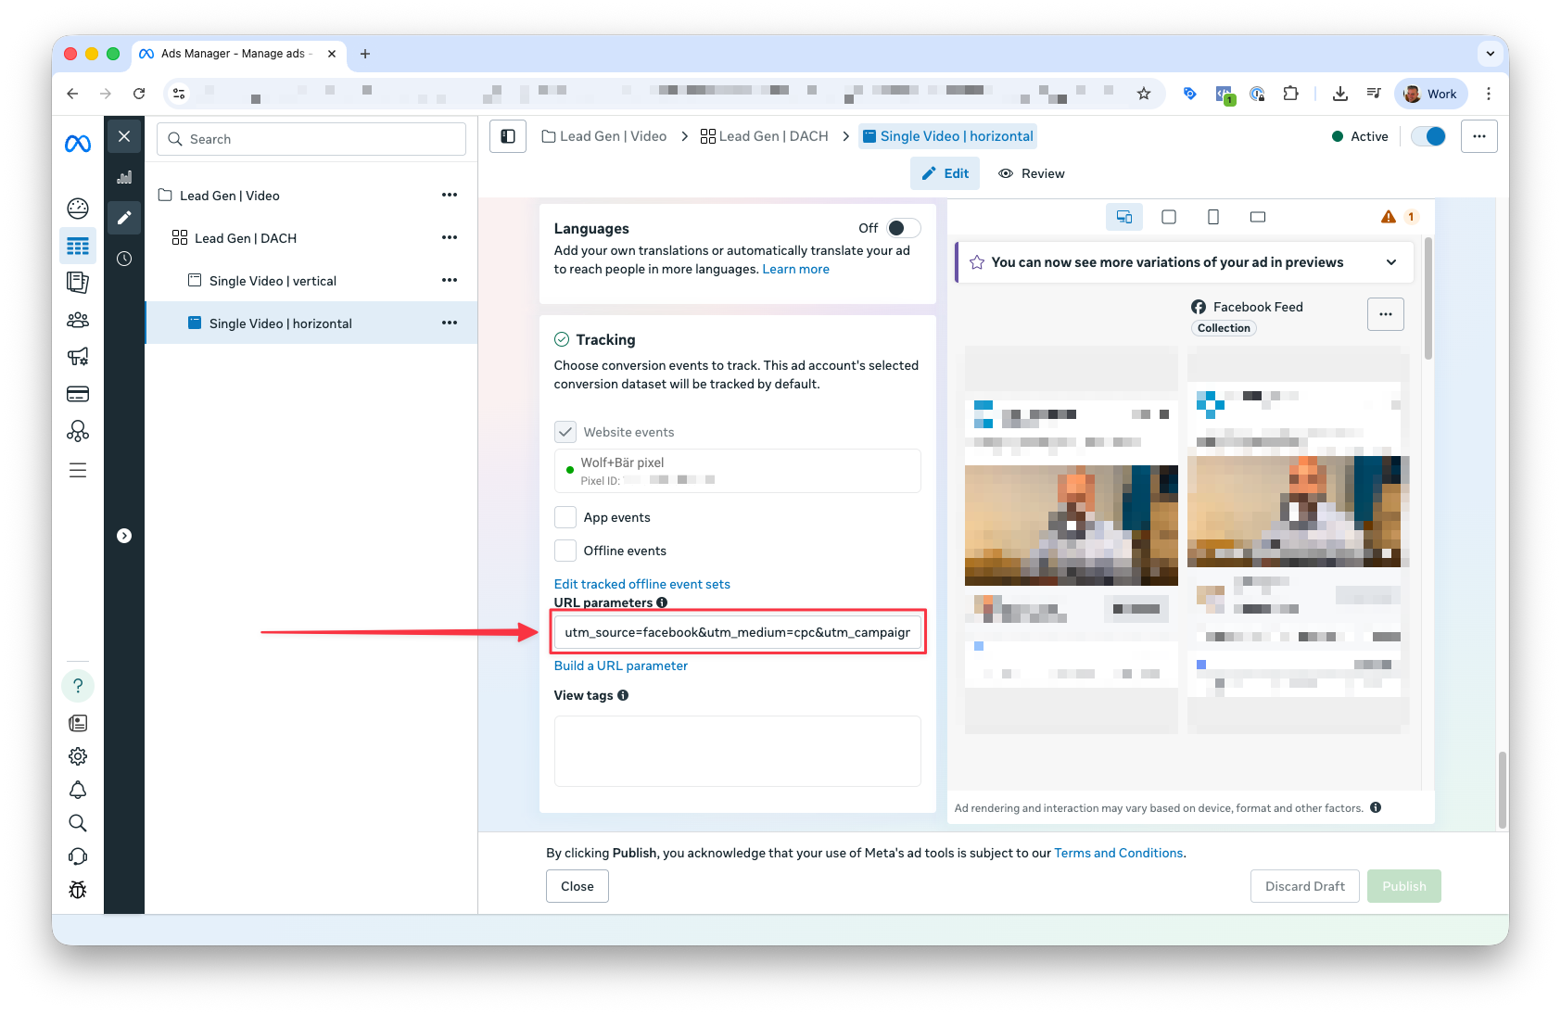Screen dimensions: 1561x1014
Task: Open the All Tools menu
Action: click(78, 470)
